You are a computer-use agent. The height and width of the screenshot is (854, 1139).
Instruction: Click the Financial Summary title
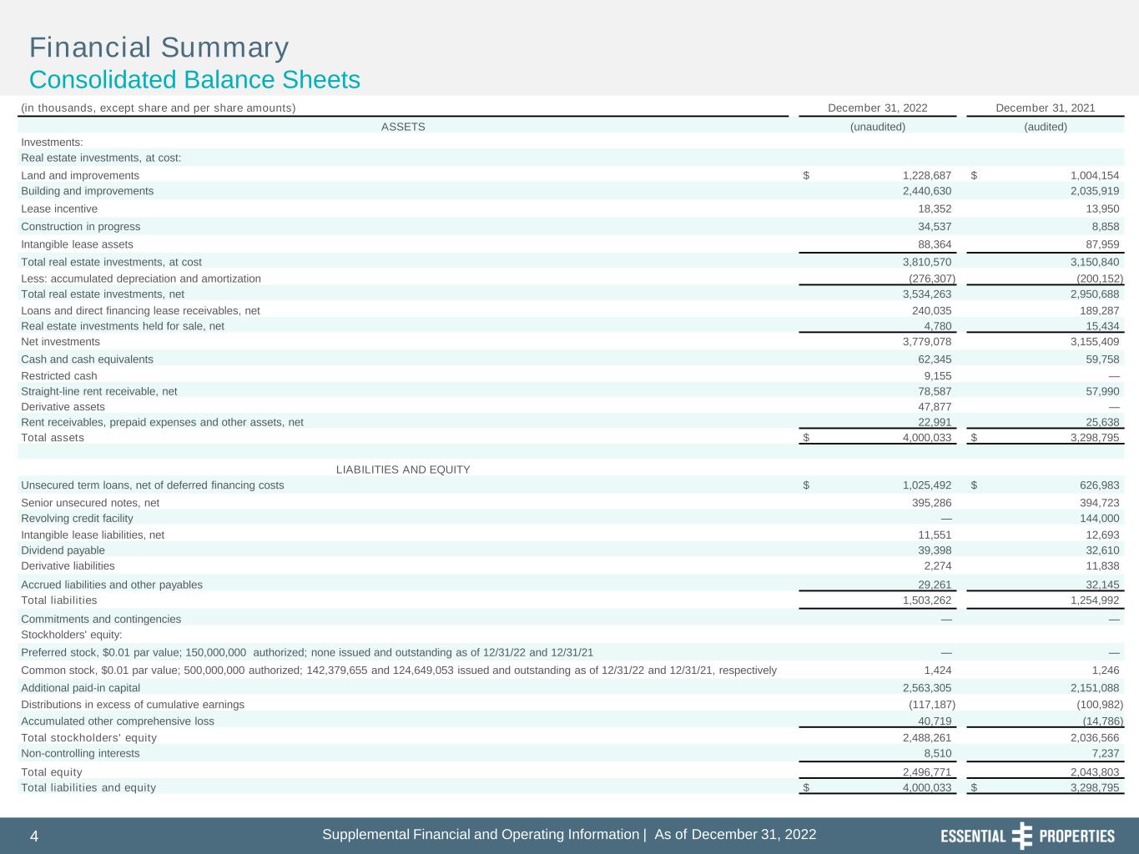pos(159,48)
